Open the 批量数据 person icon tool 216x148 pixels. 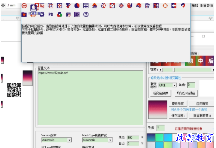34,8
